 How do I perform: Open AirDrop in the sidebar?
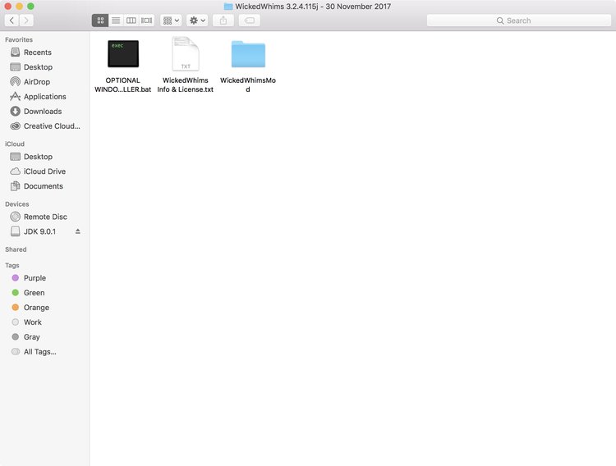44,82
